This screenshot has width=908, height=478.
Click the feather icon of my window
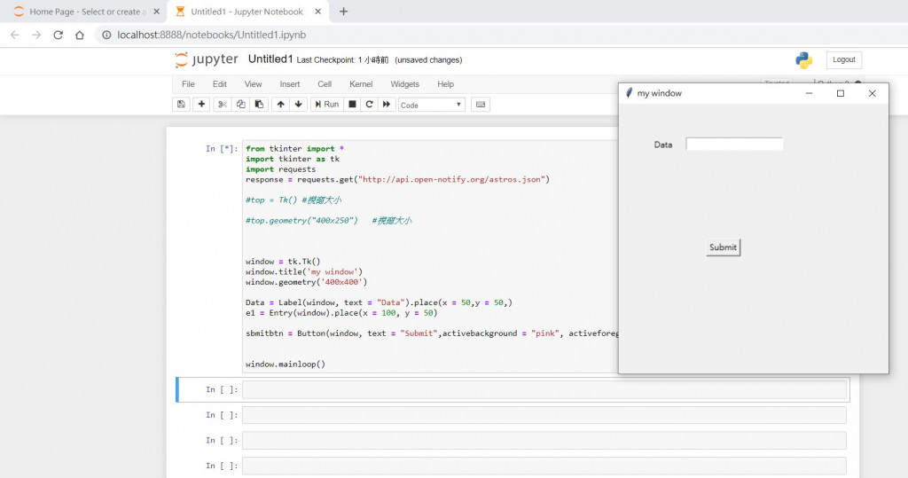pyautogui.click(x=629, y=93)
